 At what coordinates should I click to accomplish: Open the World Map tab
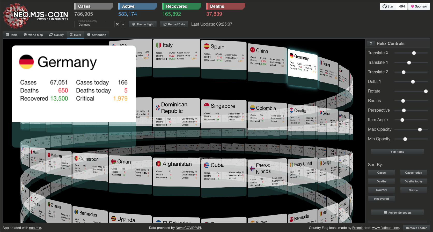33,35
